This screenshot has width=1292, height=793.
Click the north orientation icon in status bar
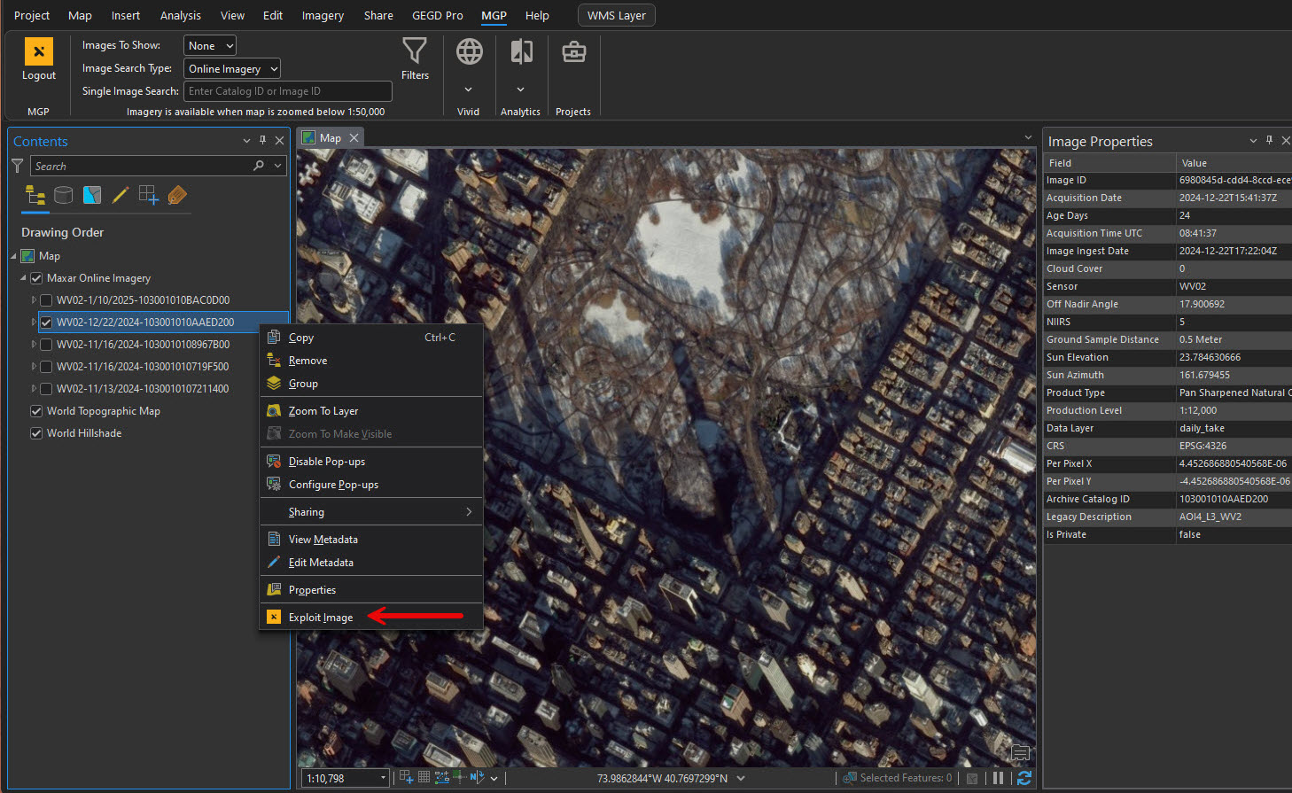(x=477, y=777)
